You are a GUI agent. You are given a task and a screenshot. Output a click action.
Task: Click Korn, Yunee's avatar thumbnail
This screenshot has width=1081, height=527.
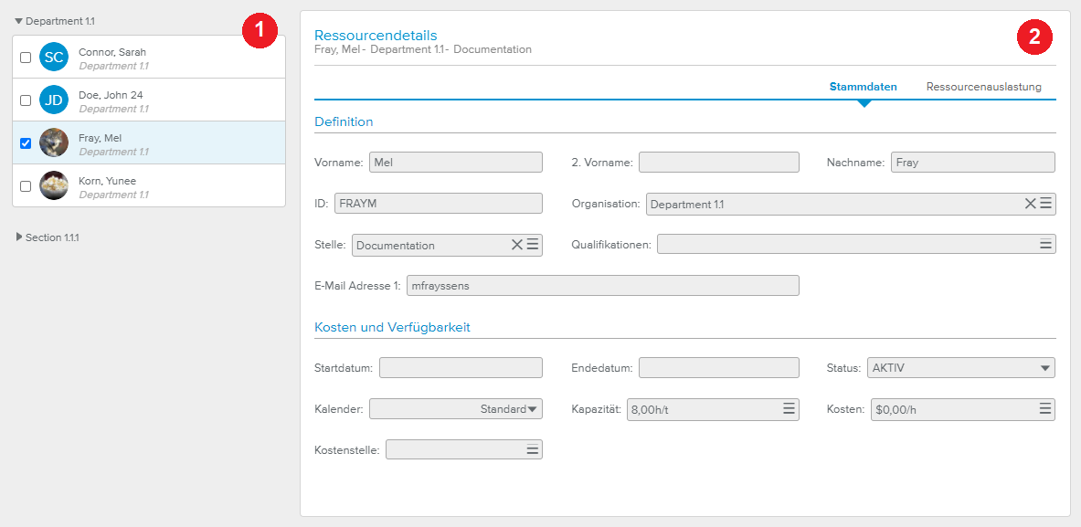coord(54,185)
